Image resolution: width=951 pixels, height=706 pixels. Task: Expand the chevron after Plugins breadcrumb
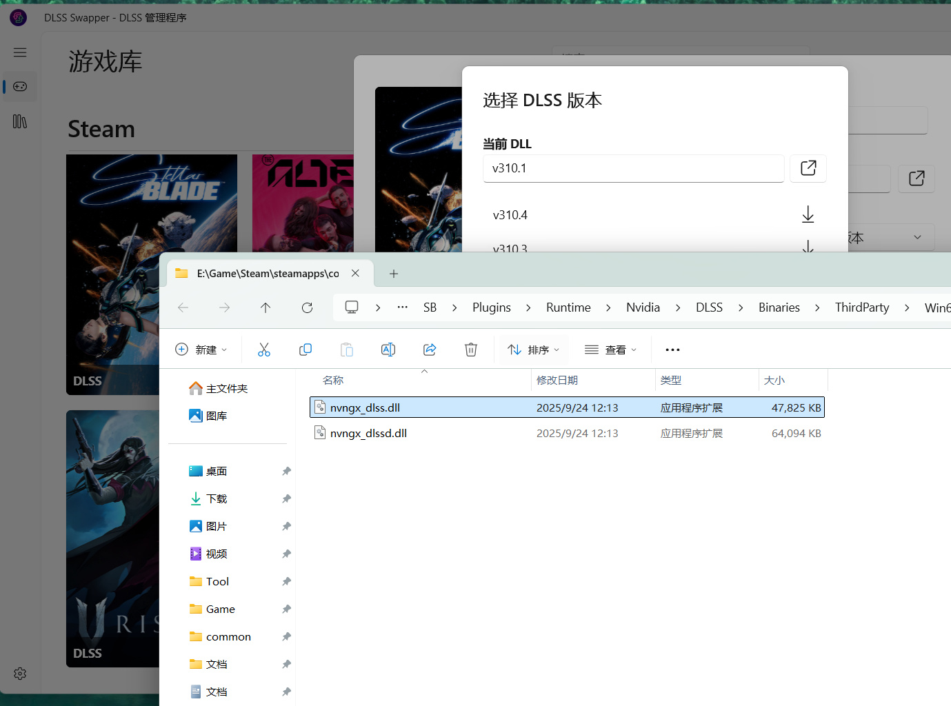[528, 307]
